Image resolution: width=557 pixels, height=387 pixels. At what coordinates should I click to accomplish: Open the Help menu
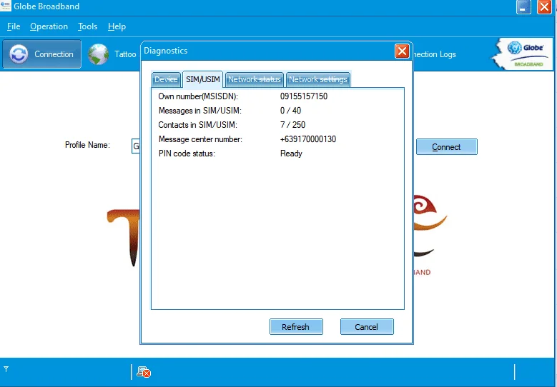(117, 26)
